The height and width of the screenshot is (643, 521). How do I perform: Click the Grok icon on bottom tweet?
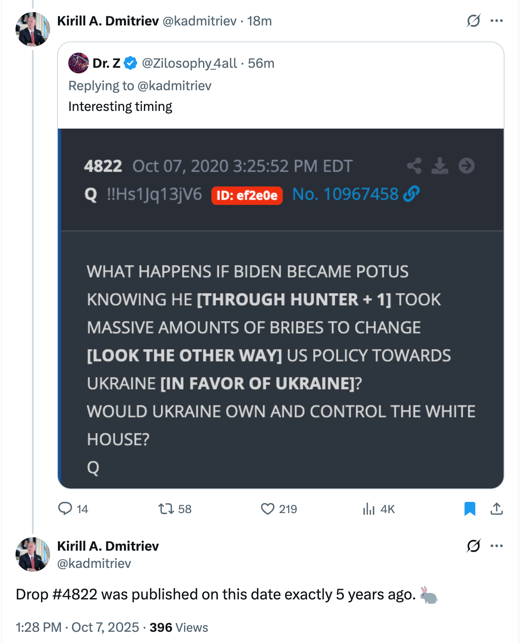pos(473,546)
